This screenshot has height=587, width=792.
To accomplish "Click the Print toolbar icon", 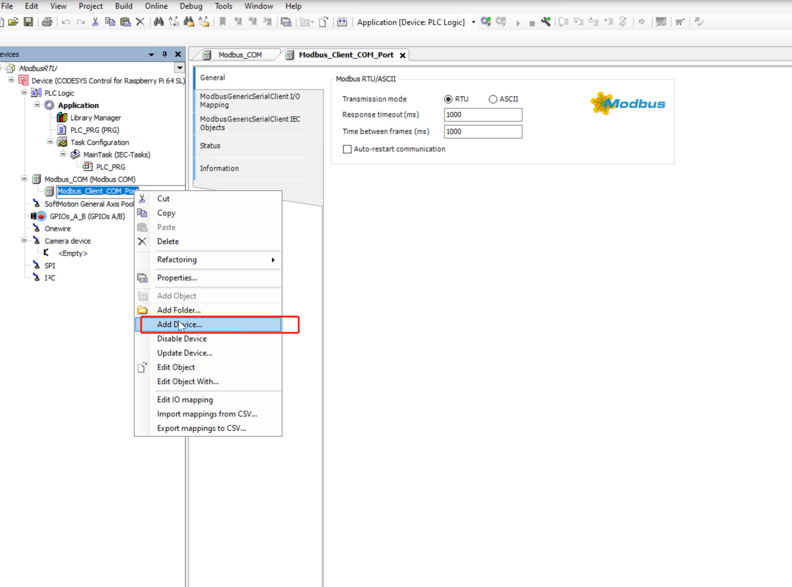I will (47, 22).
